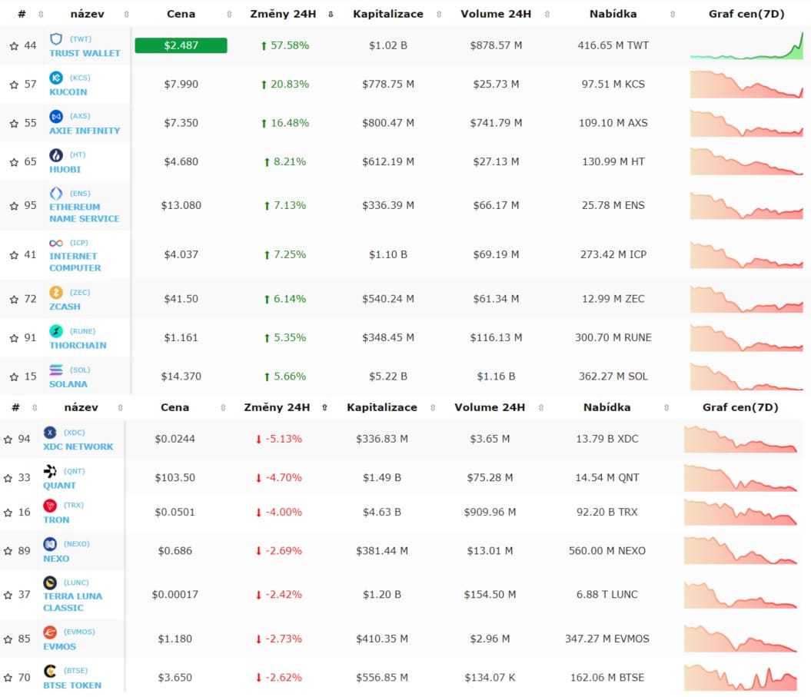Toggle Zcash favorite star

click(x=14, y=300)
